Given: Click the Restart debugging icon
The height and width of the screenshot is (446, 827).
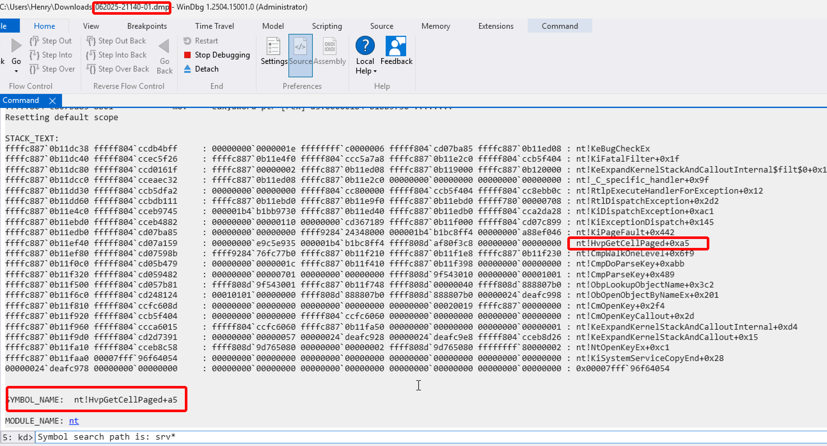Looking at the screenshot, I should (x=188, y=41).
